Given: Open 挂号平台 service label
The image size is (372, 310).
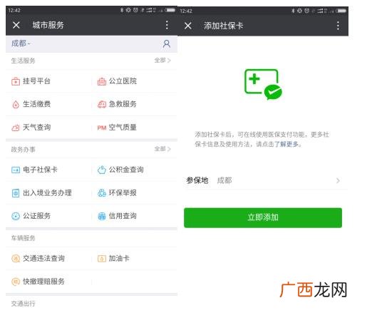Looking at the screenshot, I should tap(36, 81).
